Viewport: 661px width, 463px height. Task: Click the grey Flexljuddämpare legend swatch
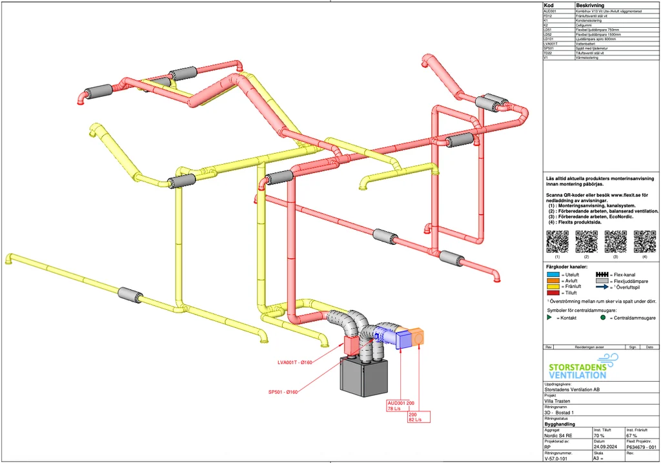coord(602,281)
